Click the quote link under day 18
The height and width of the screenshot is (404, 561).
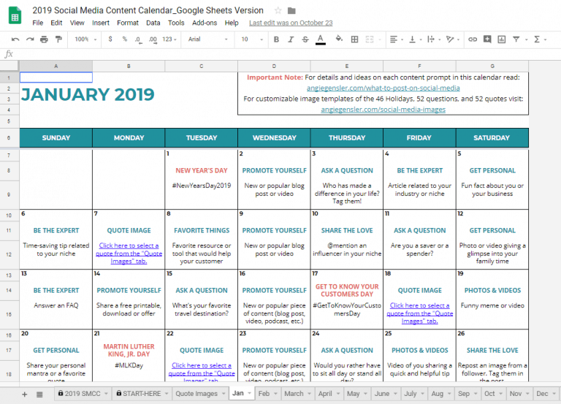(420, 313)
